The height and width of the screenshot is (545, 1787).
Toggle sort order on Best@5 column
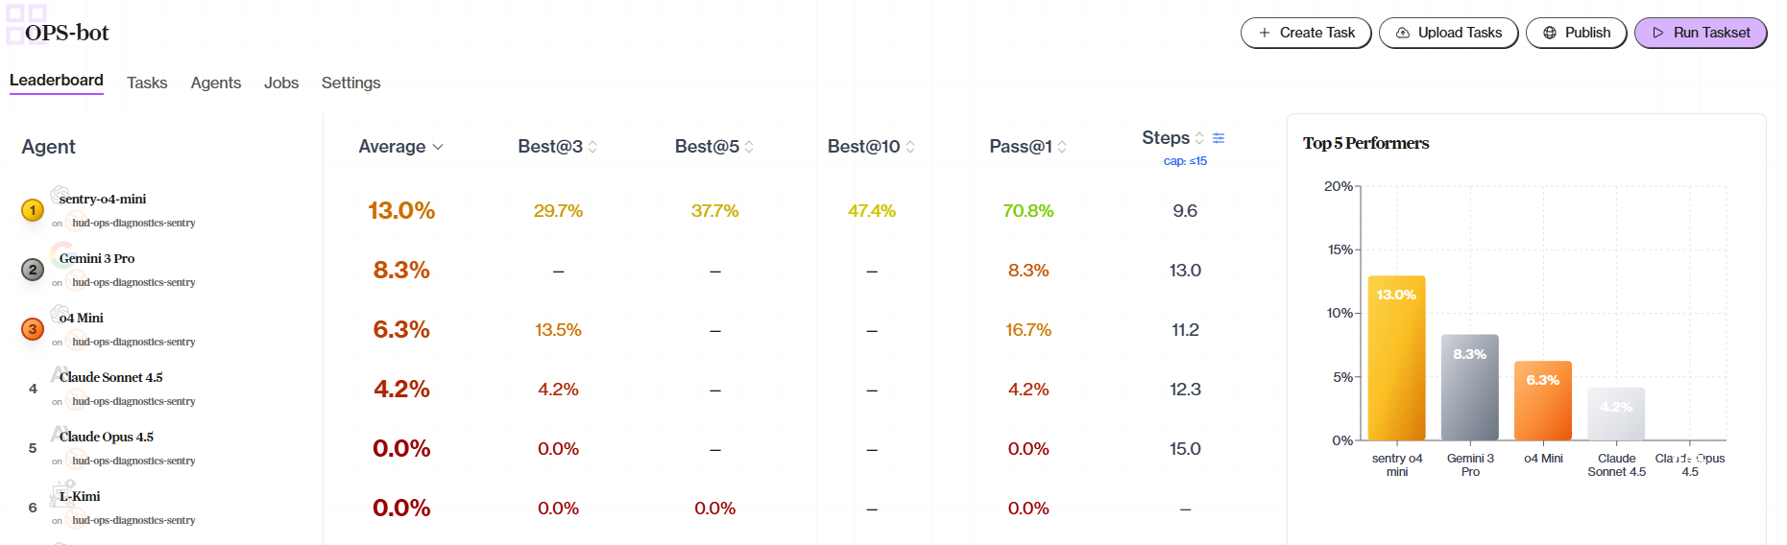pyautogui.click(x=749, y=147)
